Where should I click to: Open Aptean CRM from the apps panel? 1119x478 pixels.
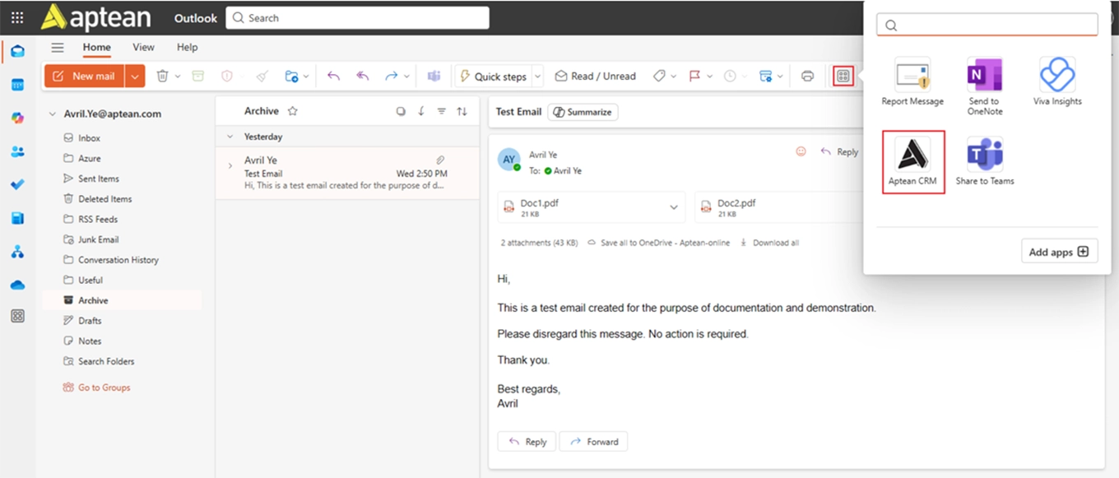coord(913,161)
